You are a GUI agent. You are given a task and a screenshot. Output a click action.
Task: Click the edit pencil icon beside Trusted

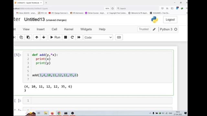click(x=154, y=29)
